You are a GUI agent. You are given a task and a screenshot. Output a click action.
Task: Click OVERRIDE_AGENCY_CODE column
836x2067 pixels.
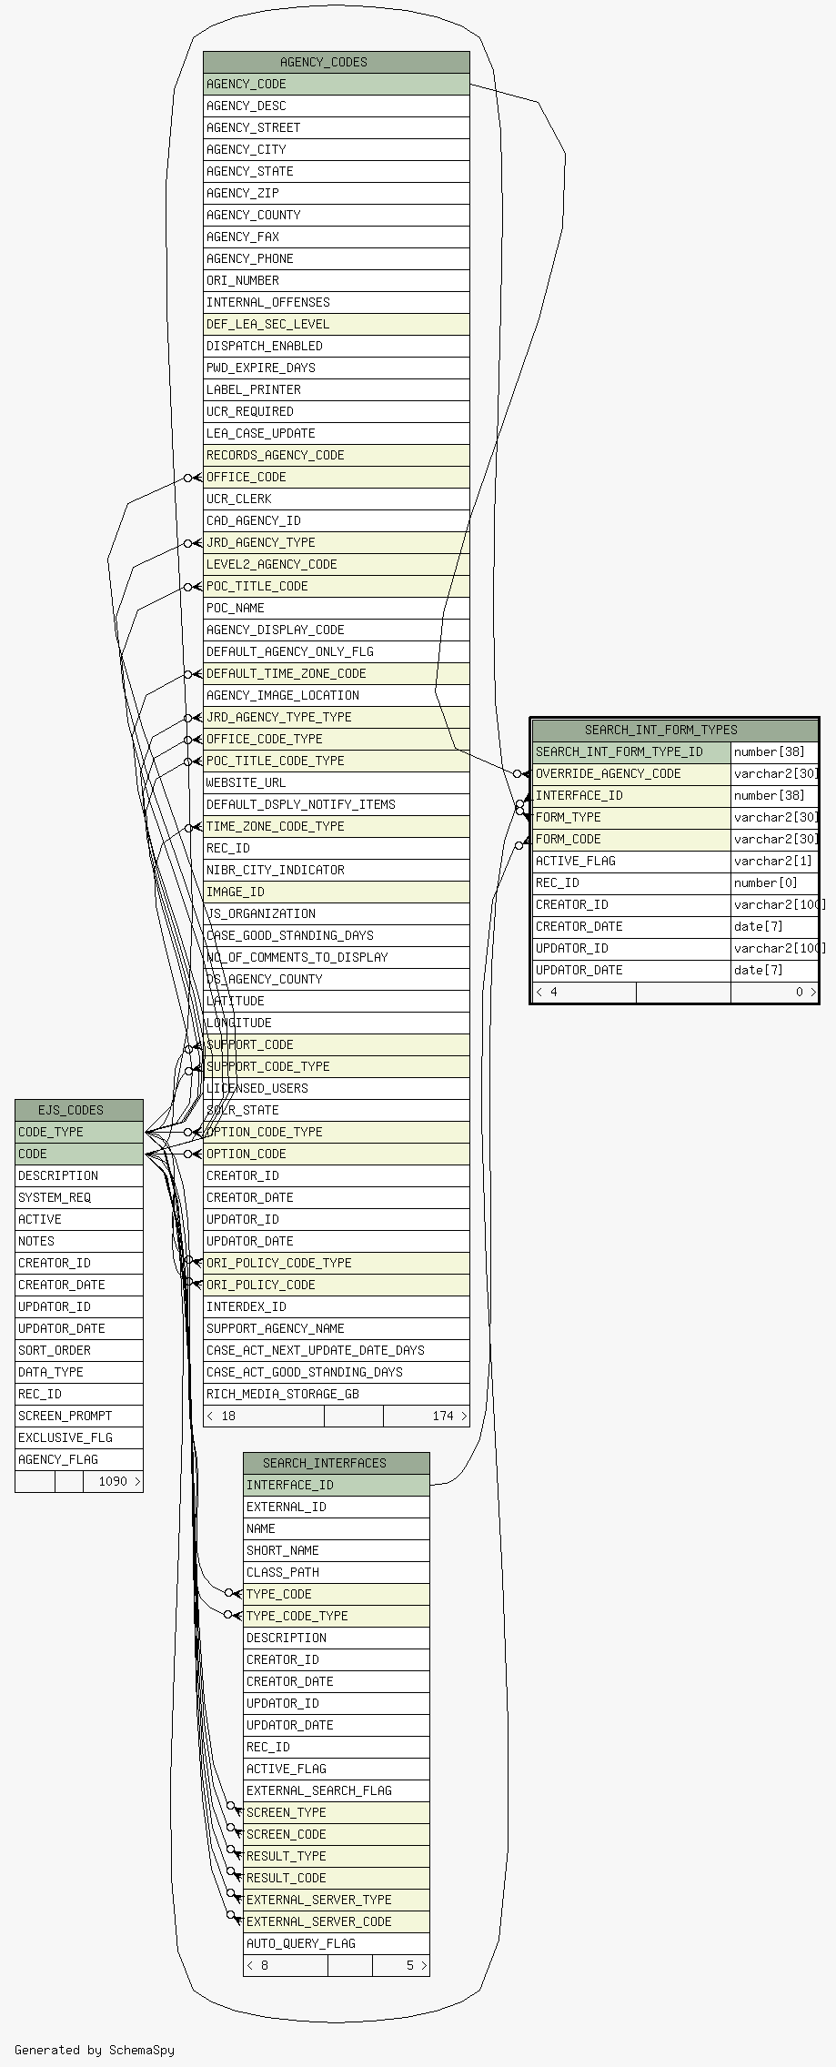point(631,773)
